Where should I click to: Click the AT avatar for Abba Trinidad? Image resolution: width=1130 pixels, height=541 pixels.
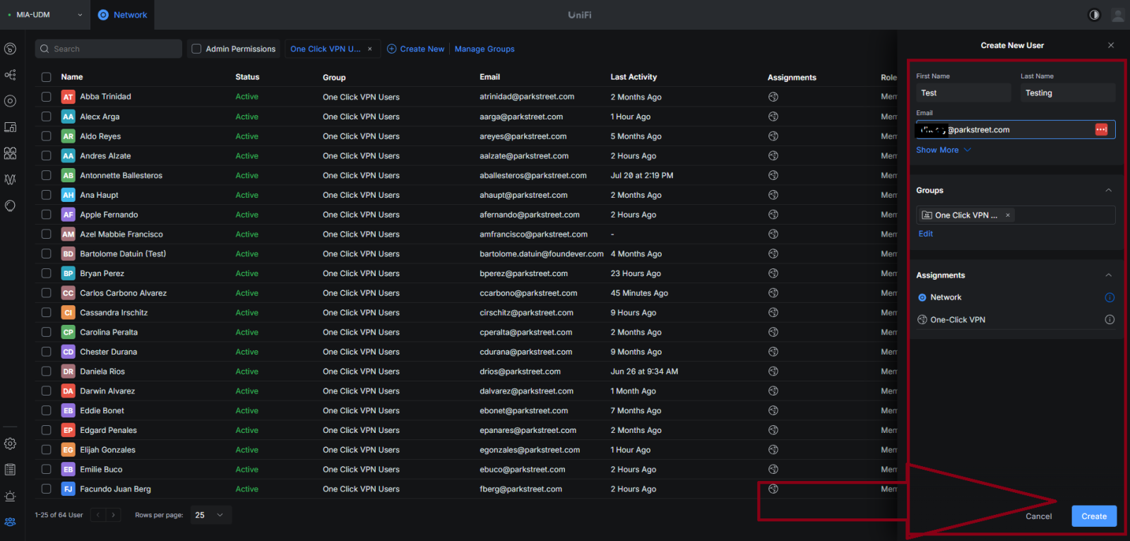[x=68, y=97]
